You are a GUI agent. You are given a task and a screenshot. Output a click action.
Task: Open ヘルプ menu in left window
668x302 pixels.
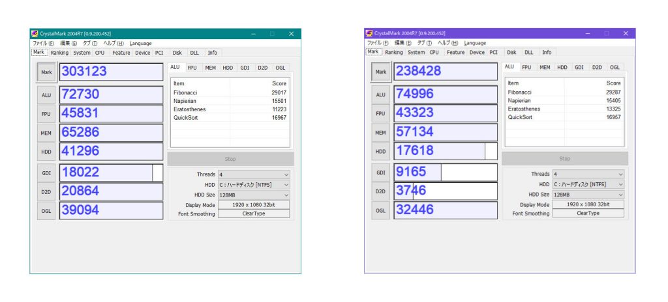coord(114,44)
